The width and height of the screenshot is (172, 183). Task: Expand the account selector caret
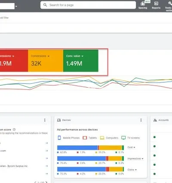16,6
